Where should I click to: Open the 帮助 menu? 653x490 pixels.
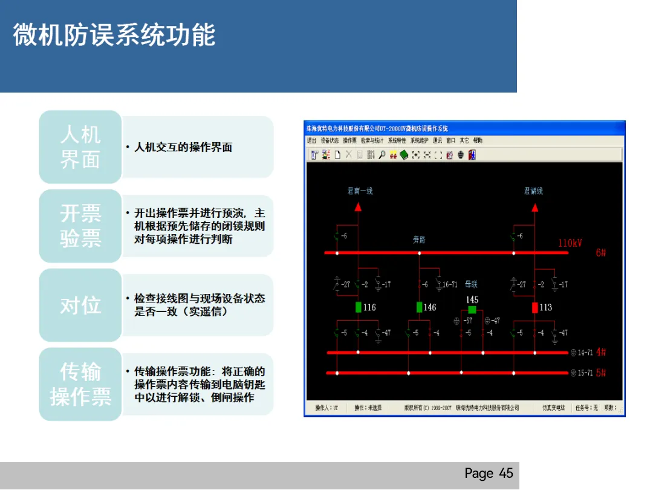[x=479, y=140]
